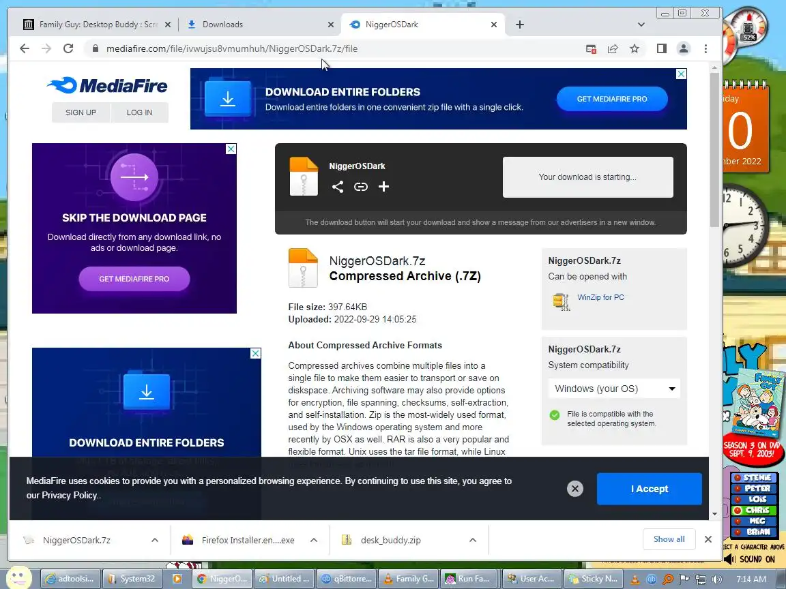Click the site lock icon in address bar
This screenshot has width=786, height=589.
(95, 48)
